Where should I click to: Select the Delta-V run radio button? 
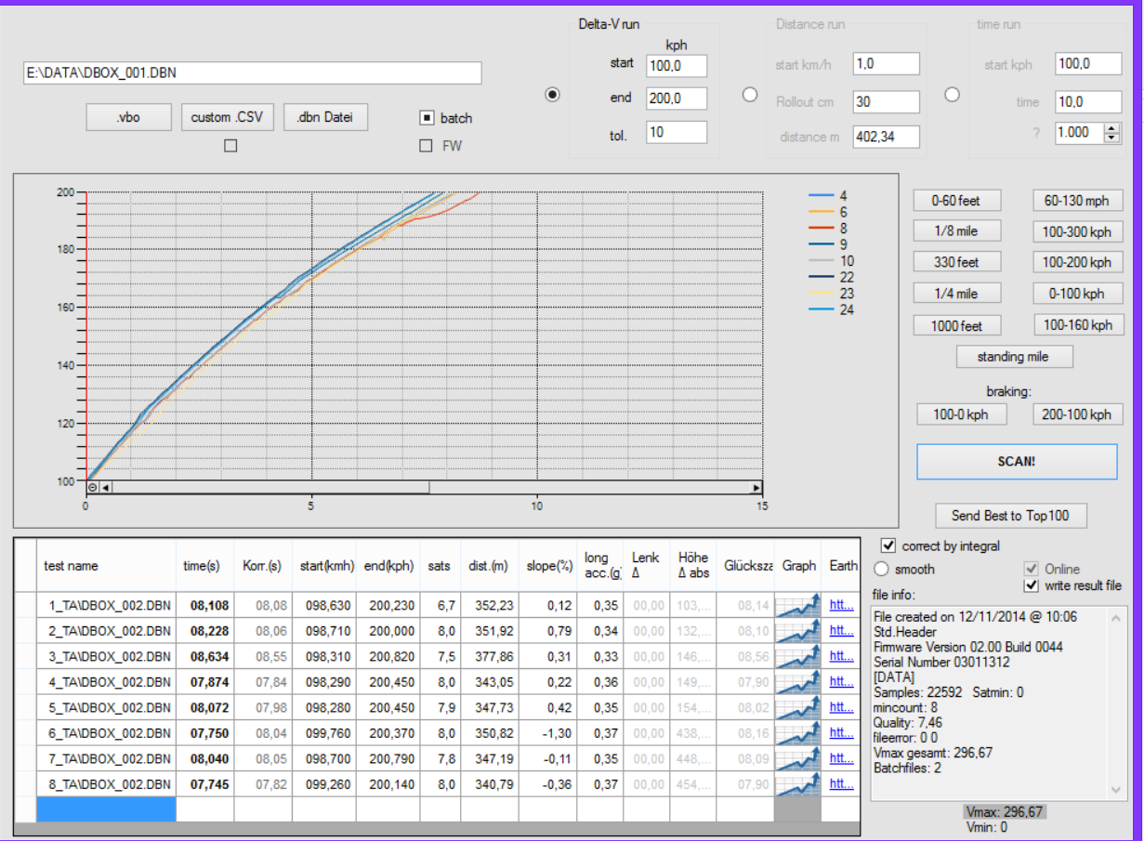[x=552, y=95]
